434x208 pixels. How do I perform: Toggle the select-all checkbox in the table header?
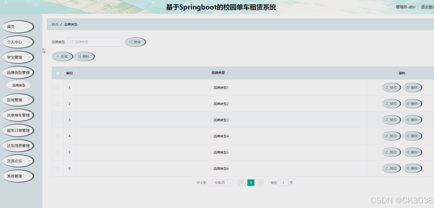tap(58, 73)
